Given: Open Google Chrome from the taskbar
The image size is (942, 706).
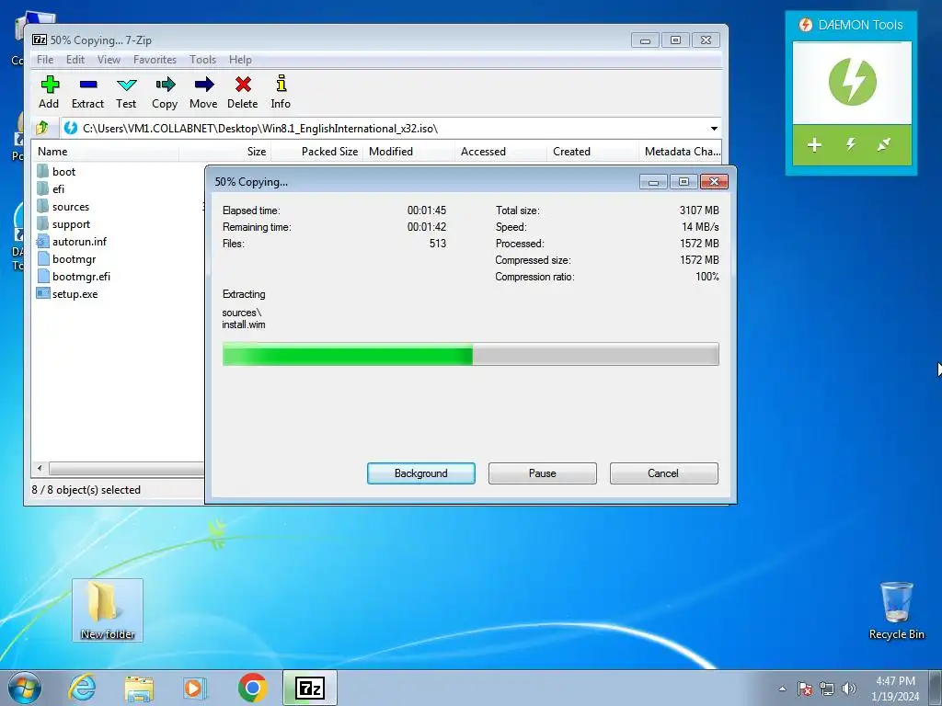Looking at the screenshot, I should 252,688.
